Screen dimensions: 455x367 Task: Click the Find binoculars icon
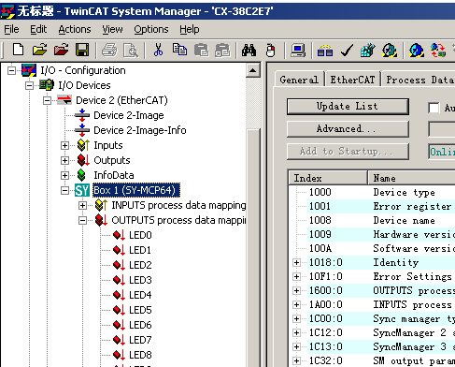pos(249,50)
